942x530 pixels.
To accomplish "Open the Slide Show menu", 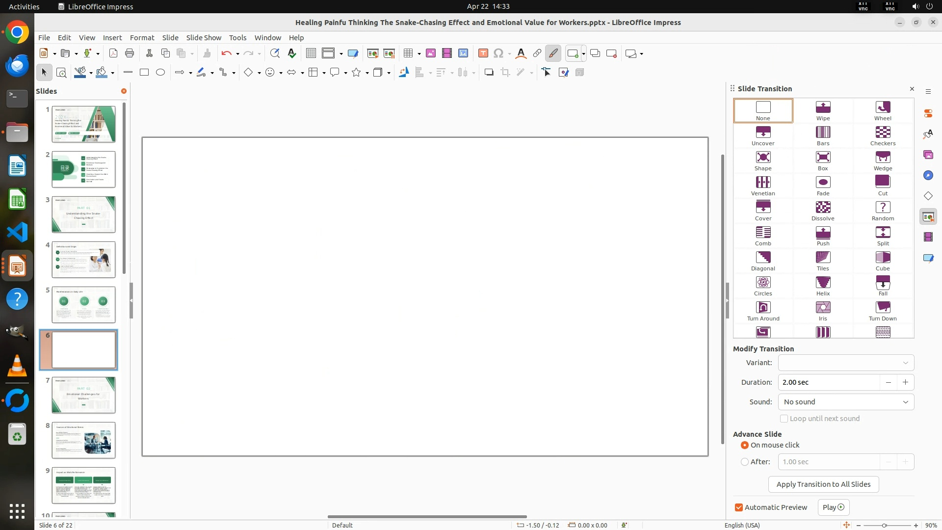I will 204,38.
